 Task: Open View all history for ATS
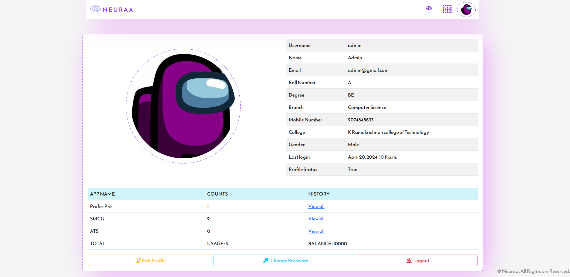point(316,231)
